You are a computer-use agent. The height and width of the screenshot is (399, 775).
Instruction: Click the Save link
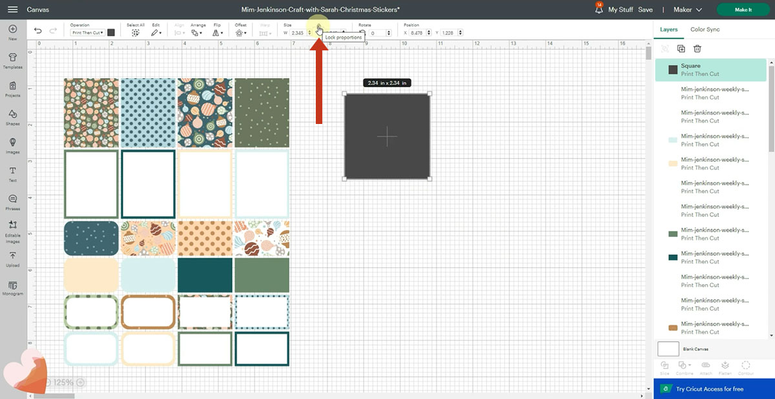point(645,10)
